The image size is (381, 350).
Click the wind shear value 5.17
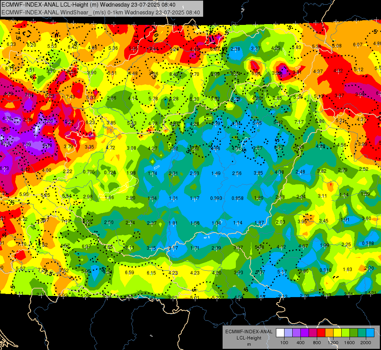click(x=282, y=272)
